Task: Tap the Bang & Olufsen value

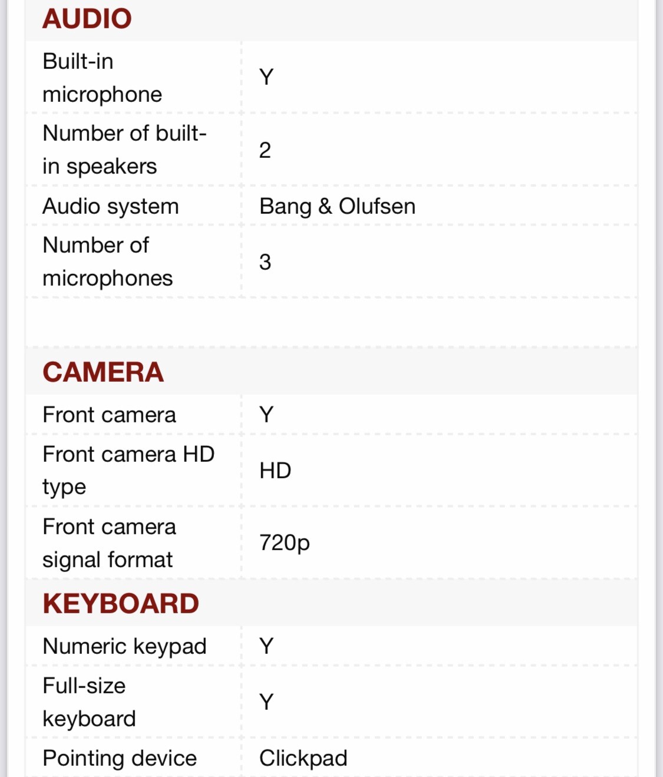Action: (x=338, y=206)
